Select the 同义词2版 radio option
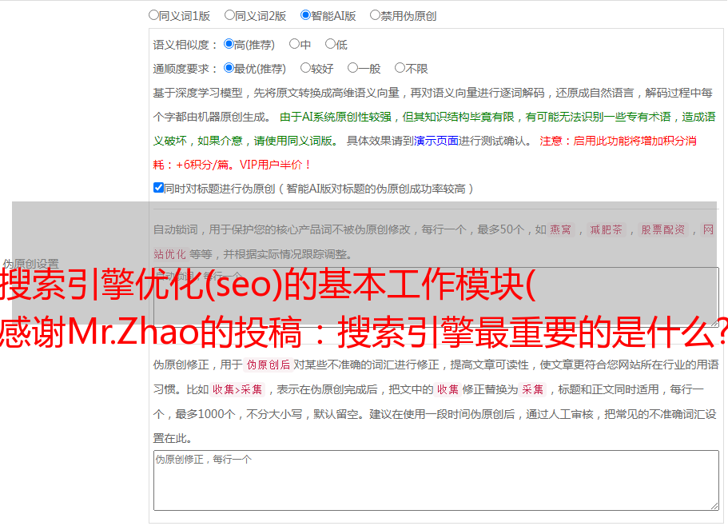This screenshot has height=526, width=728. tap(229, 15)
